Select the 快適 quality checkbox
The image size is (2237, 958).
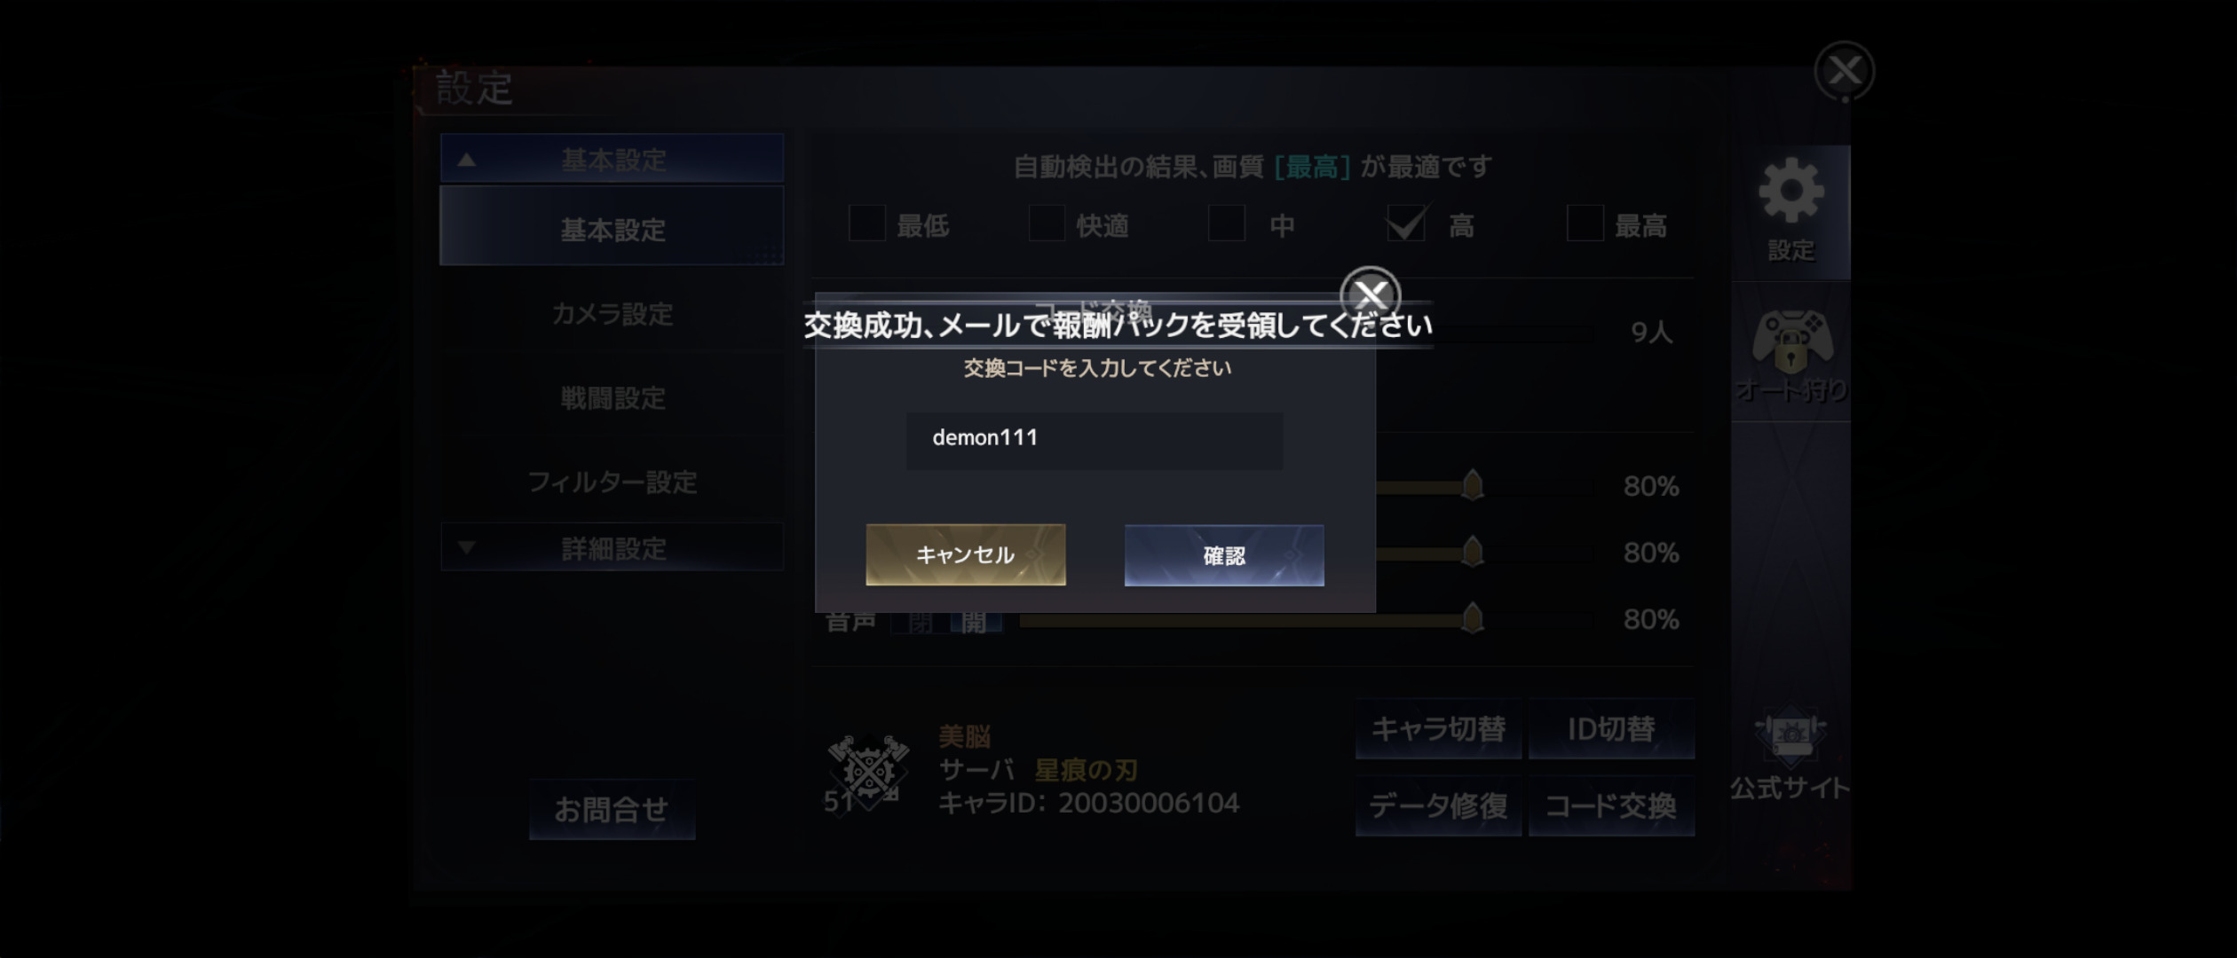coord(1047,224)
